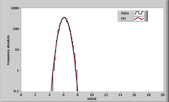This screenshot has width=169, height=102.
Task: Click the Data plot style icon in legend
Action: 139,13
